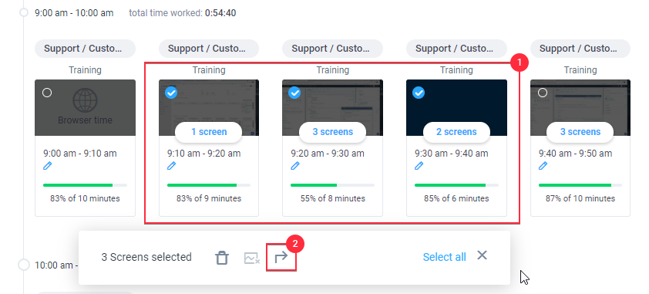The height and width of the screenshot is (294, 649).
Task: Click the 55% activity progress bar
Action: coord(332,185)
